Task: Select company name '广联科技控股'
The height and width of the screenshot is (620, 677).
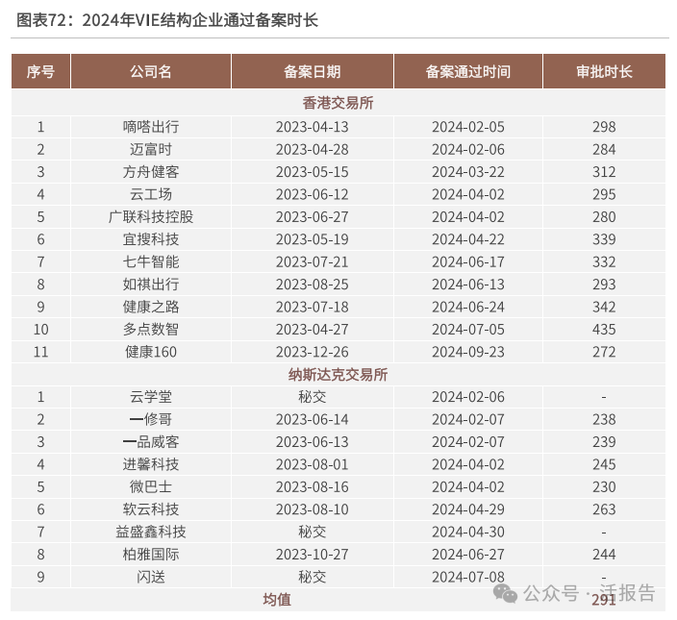Action: [151, 216]
